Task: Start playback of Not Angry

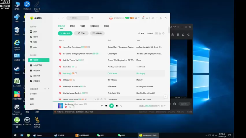Action: (x=111, y=106)
